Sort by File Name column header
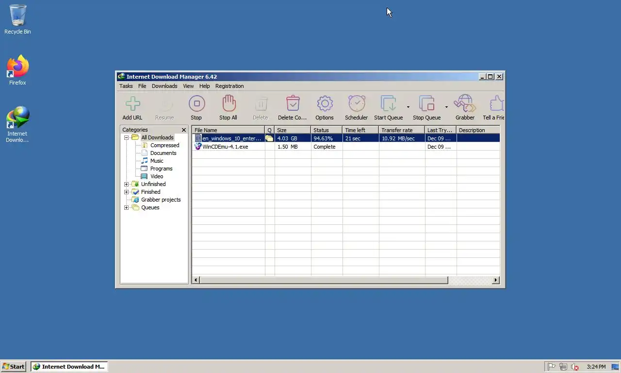621x373 pixels. point(228,130)
